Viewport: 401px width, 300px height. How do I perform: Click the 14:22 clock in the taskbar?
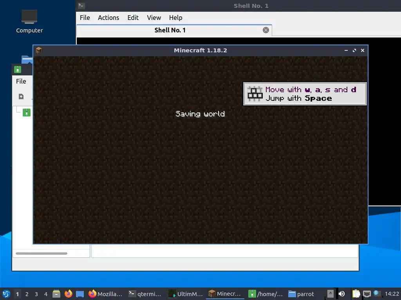[x=392, y=294]
